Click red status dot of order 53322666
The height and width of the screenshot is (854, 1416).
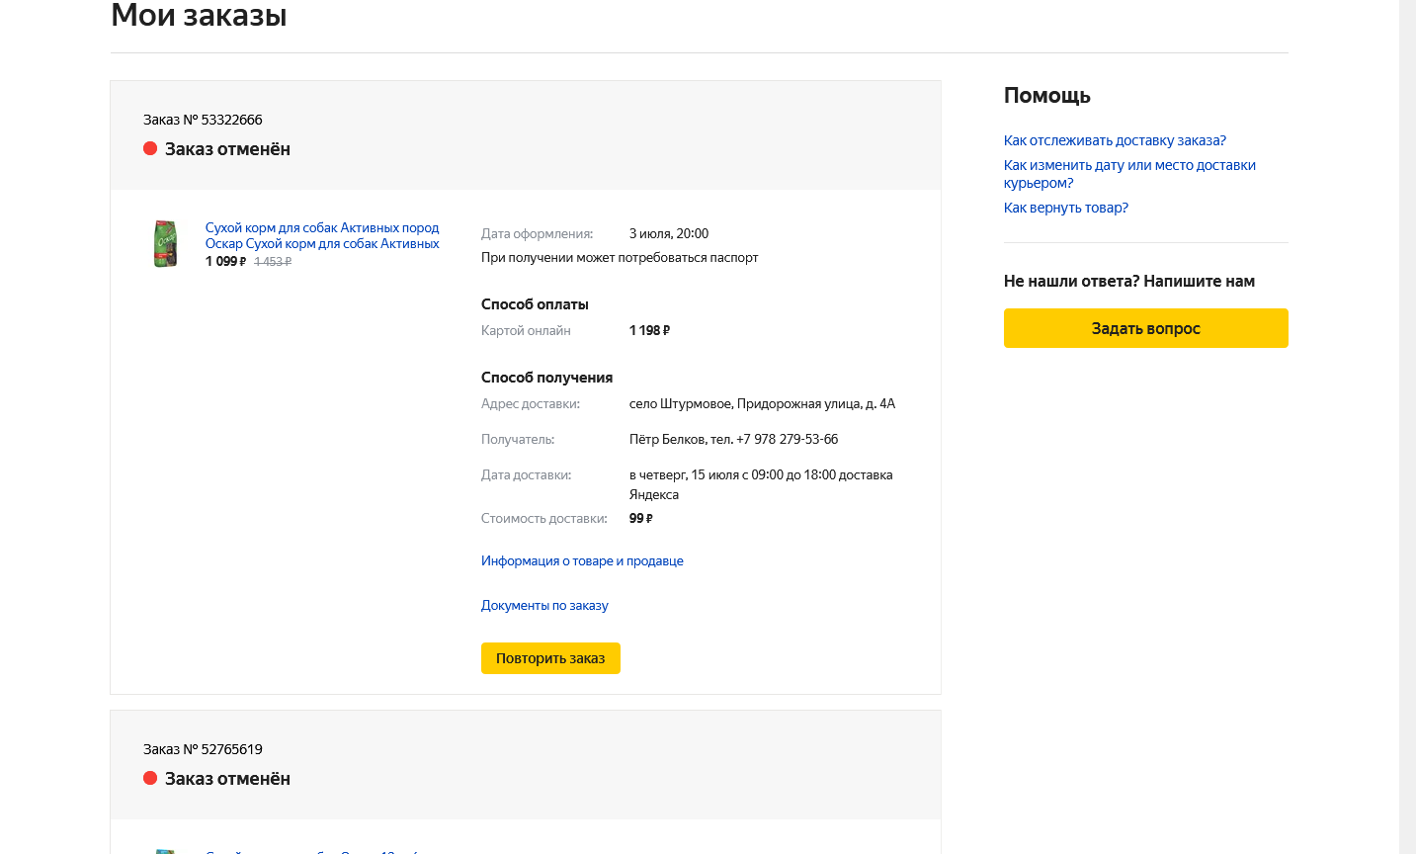150,149
